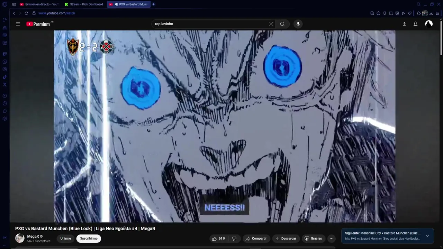Click the Descargar download button

[x=286, y=239]
